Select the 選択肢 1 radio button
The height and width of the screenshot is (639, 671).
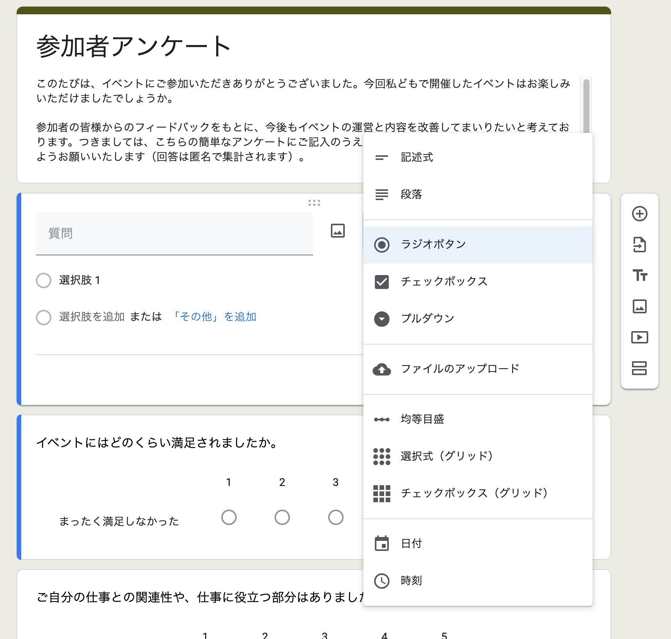(x=44, y=280)
